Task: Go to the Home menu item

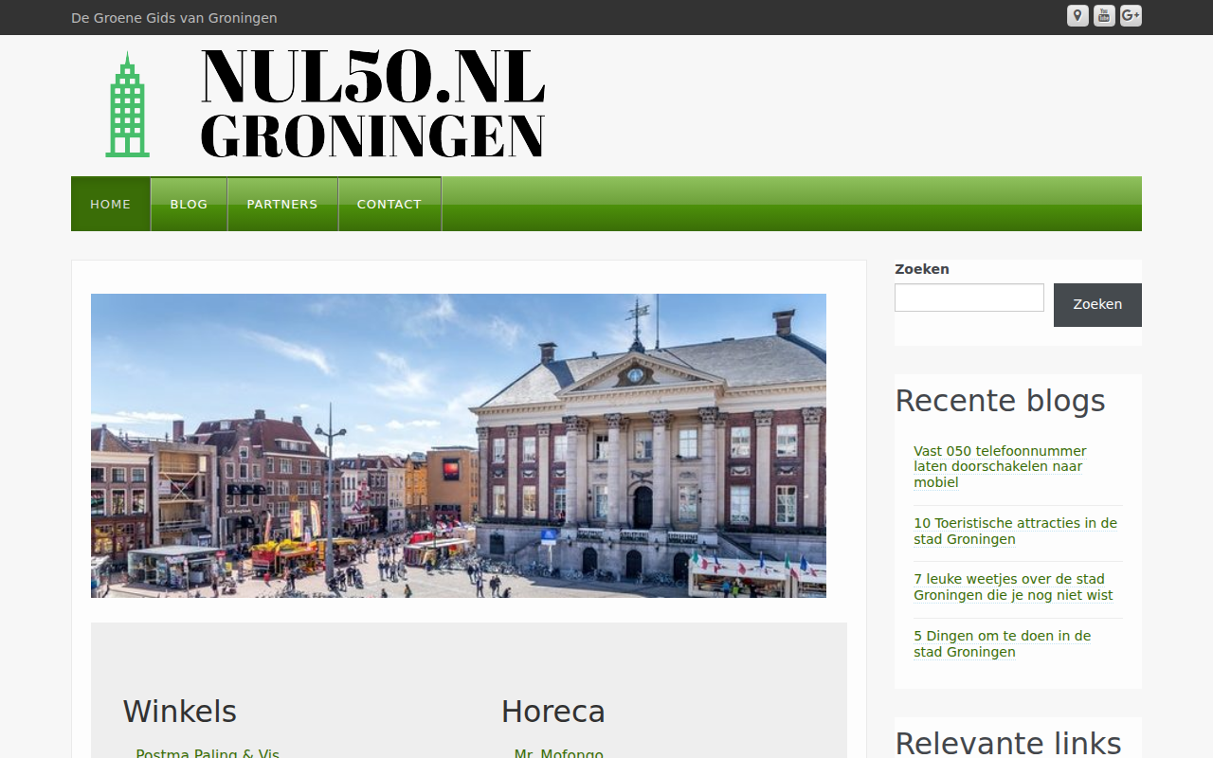Action: 111,204
